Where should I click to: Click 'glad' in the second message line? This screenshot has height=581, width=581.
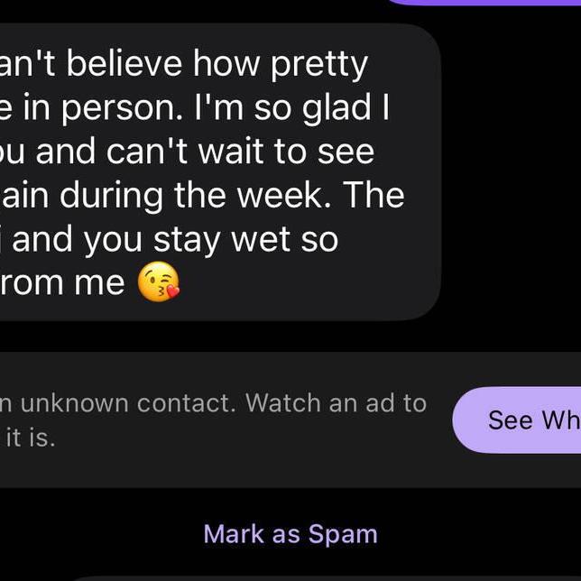(x=337, y=108)
